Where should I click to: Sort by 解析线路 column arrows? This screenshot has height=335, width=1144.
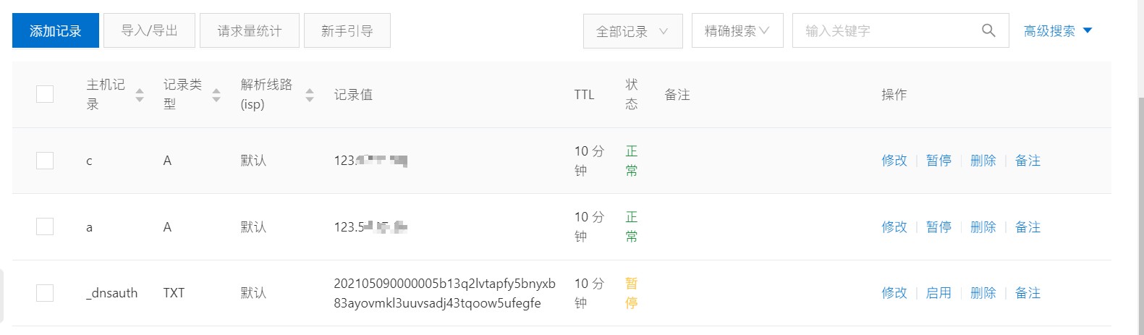tap(310, 95)
